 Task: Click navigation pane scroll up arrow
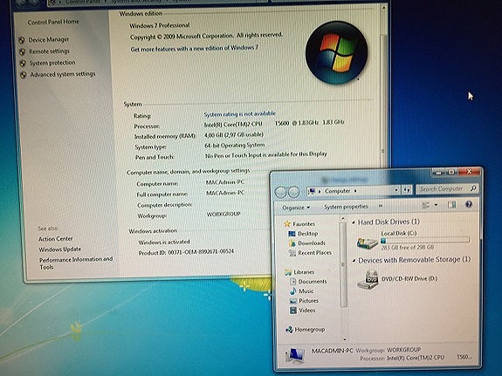pyautogui.click(x=343, y=219)
